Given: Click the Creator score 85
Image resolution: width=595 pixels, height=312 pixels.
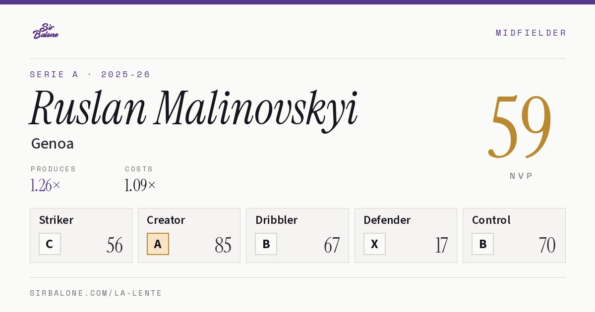Looking at the screenshot, I should point(223,245).
